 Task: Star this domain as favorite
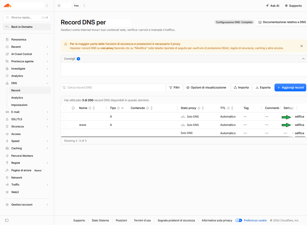[59, 6]
